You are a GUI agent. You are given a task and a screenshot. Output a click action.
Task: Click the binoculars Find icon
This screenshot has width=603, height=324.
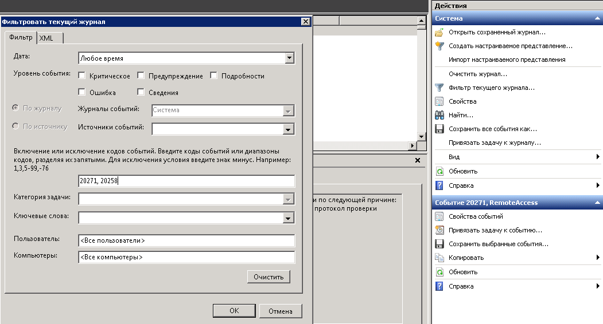tap(439, 116)
